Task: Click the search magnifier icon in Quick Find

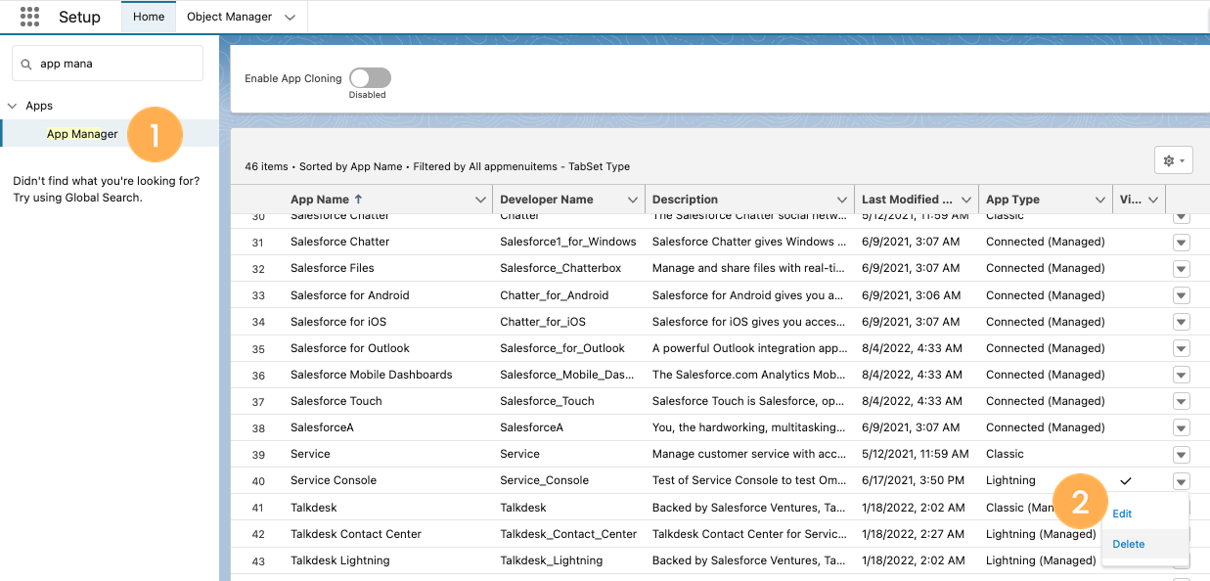Action: tap(26, 64)
